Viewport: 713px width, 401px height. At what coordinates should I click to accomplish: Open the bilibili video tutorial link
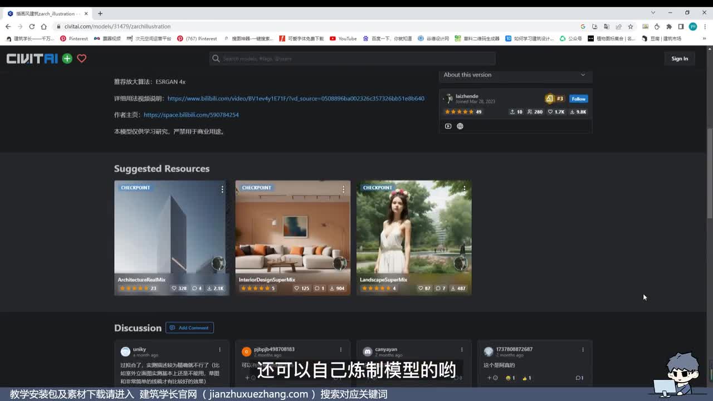pyautogui.click(x=296, y=99)
